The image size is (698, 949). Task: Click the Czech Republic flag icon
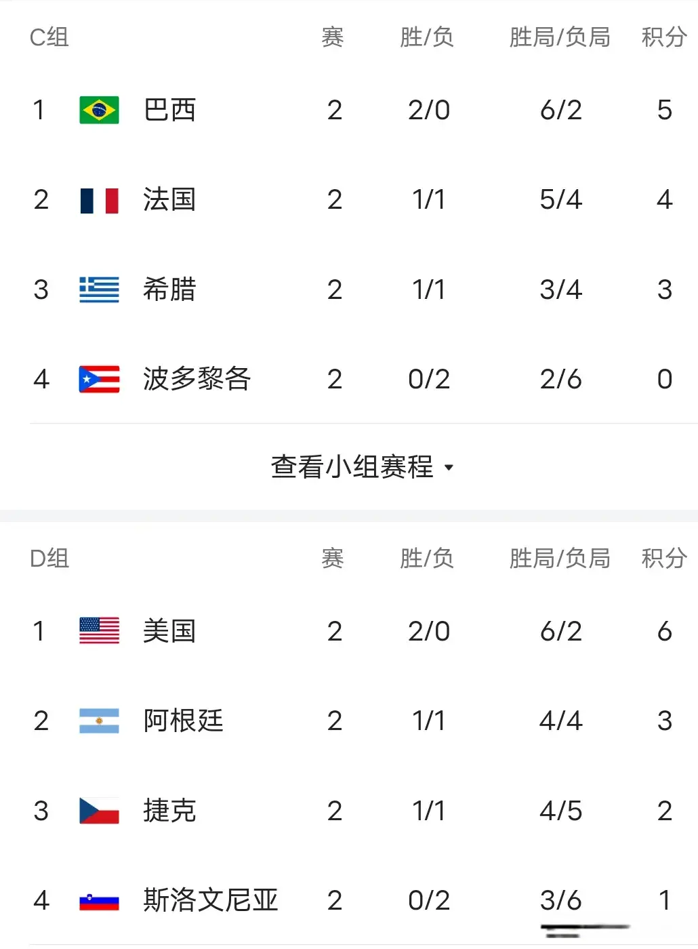coord(99,811)
